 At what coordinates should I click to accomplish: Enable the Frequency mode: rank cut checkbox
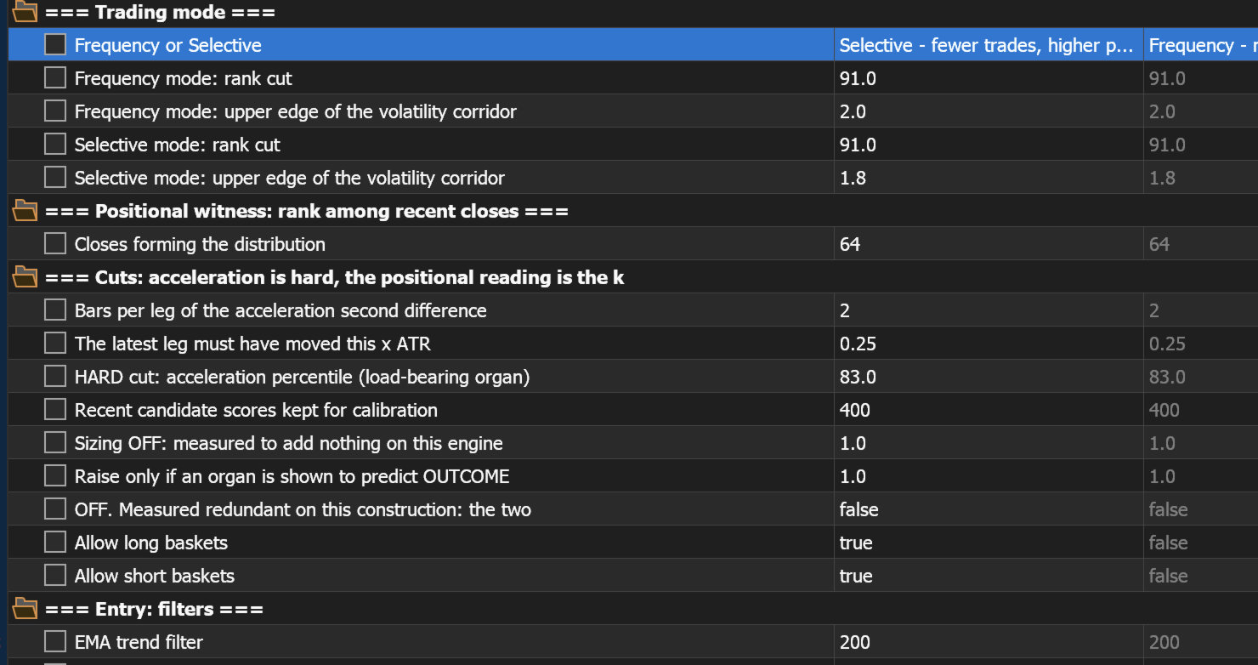click(x=55, y=77)
